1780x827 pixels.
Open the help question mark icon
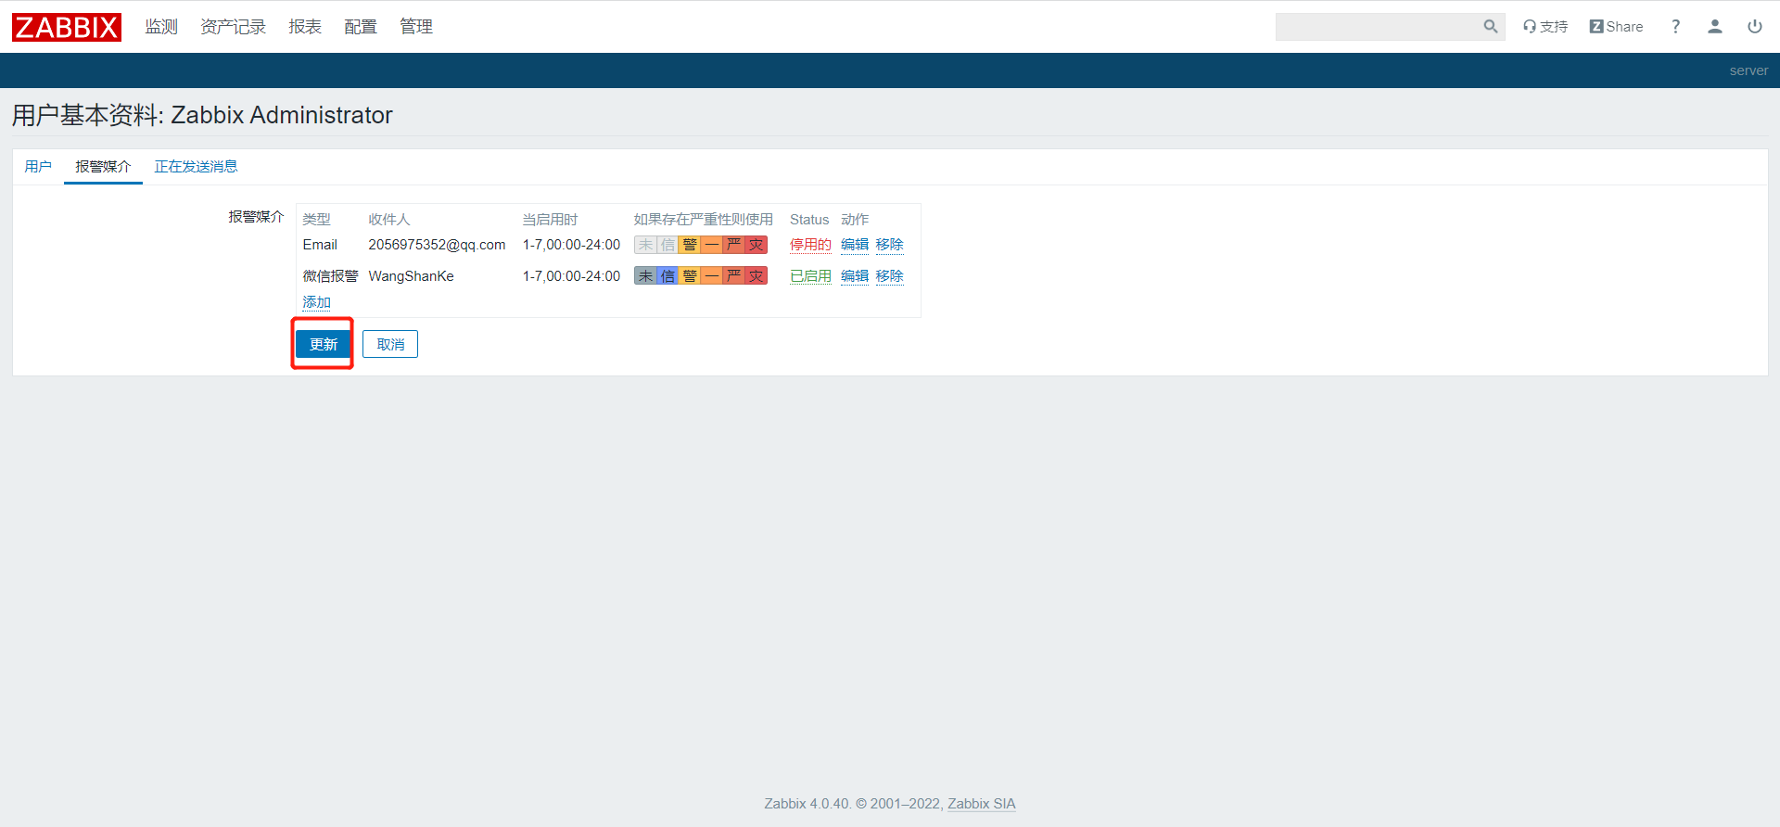pyautogui.click(x=1675, y=27)
